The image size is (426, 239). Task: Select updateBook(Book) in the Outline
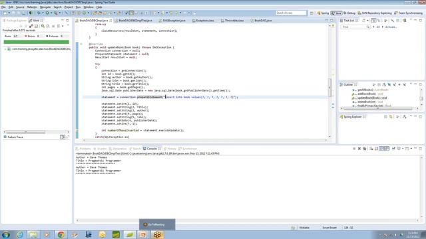(x=370, y=98)
